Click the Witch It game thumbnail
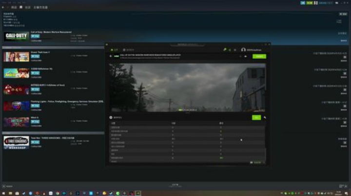Screen dimensions: 351x196 [17, 122]
